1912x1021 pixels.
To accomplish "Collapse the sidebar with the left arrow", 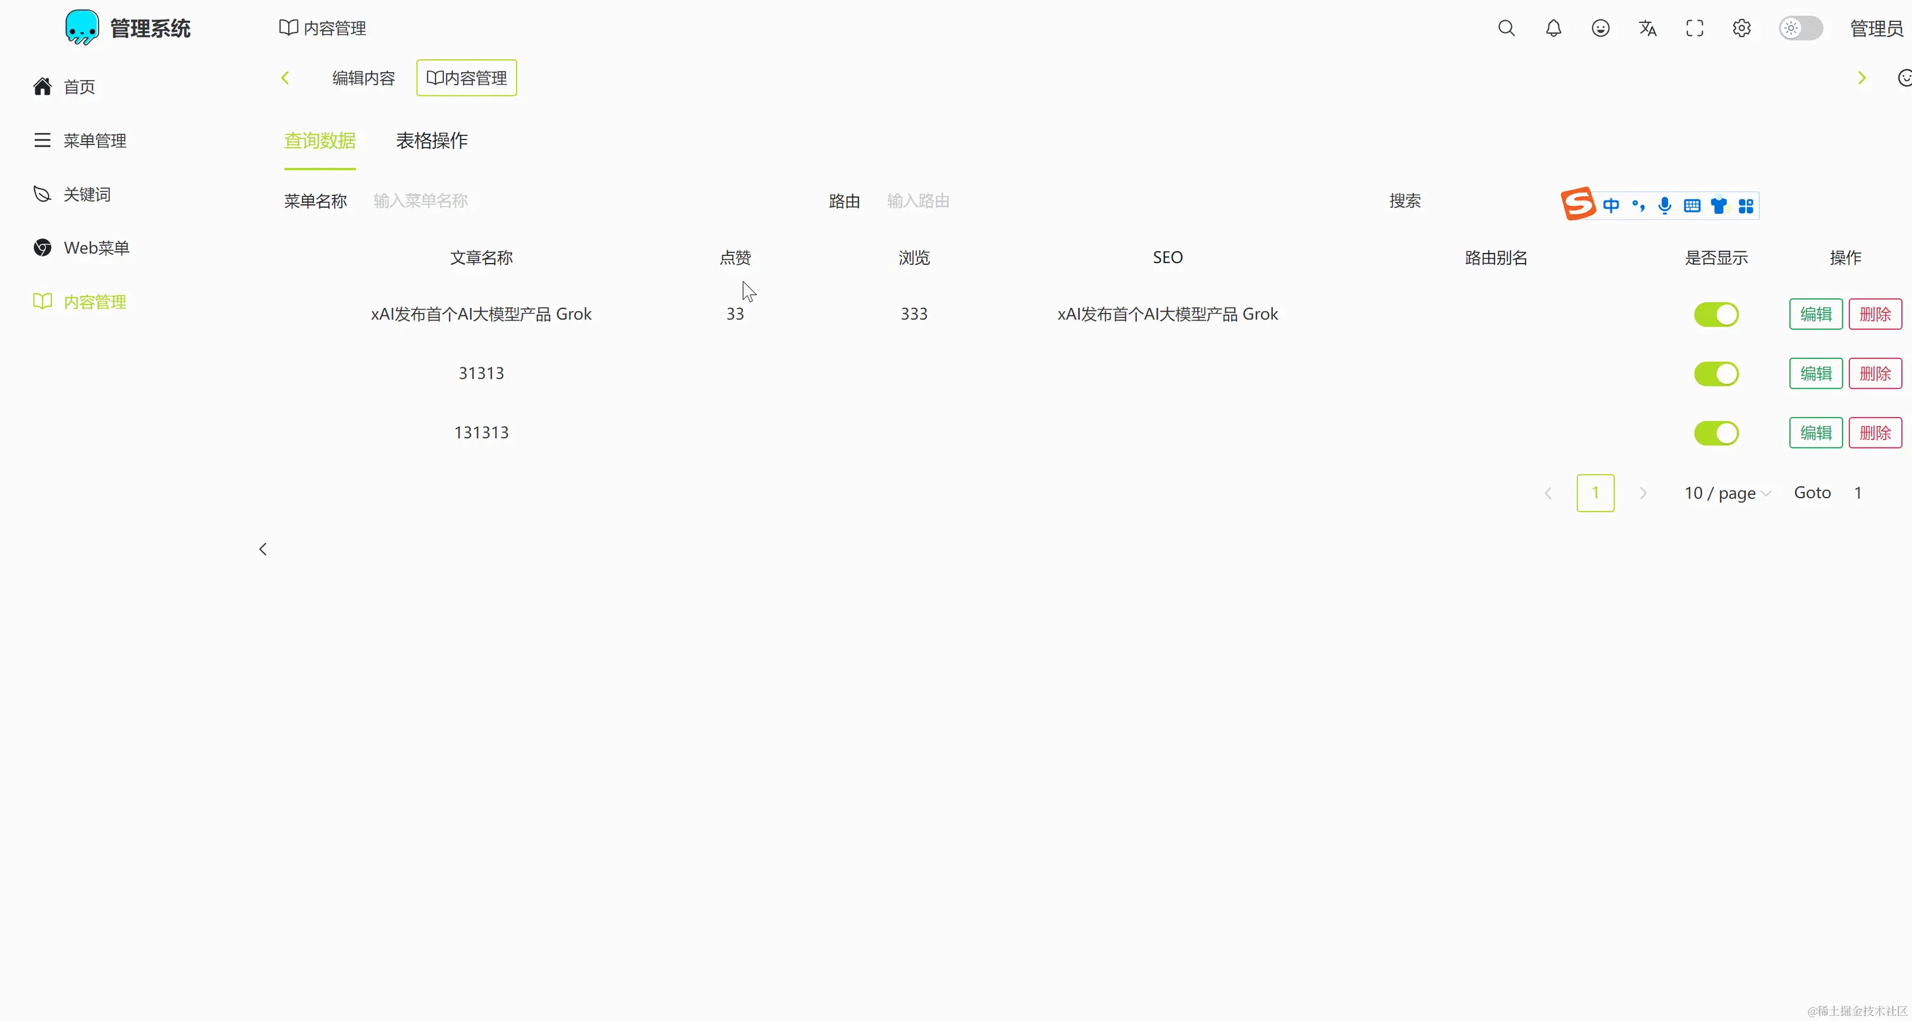I will 263,549.
